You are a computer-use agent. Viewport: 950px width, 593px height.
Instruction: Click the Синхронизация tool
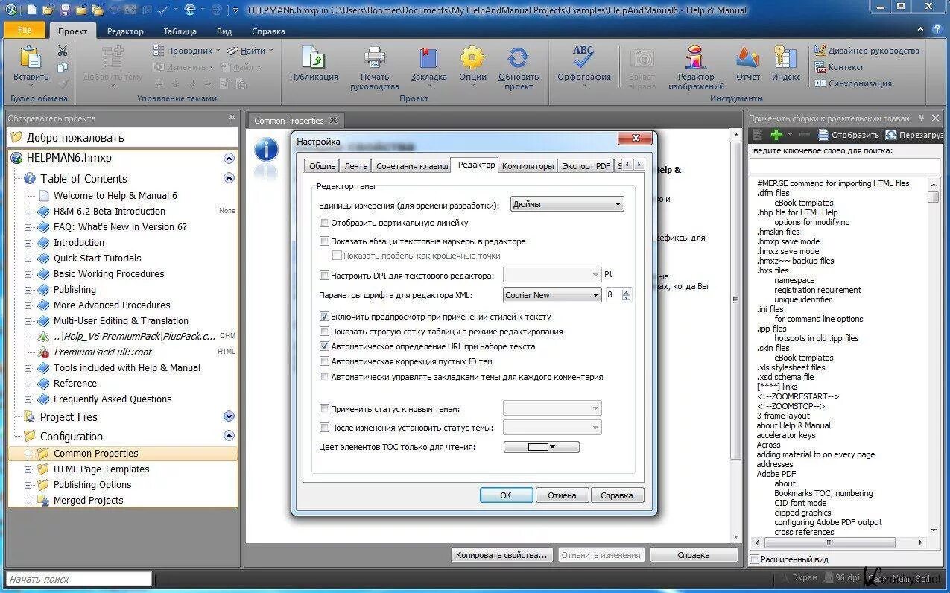point(853,83)
